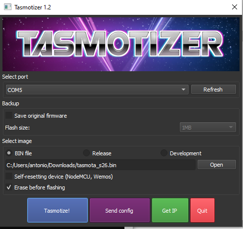The height and width of the screenshot is (229, 243).
Task: Start flashing with the Tasmotize! button
Action: (57, 210)
